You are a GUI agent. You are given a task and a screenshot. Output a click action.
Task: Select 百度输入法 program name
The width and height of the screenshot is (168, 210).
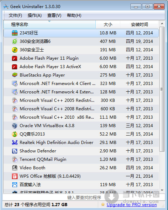point(30,185)
